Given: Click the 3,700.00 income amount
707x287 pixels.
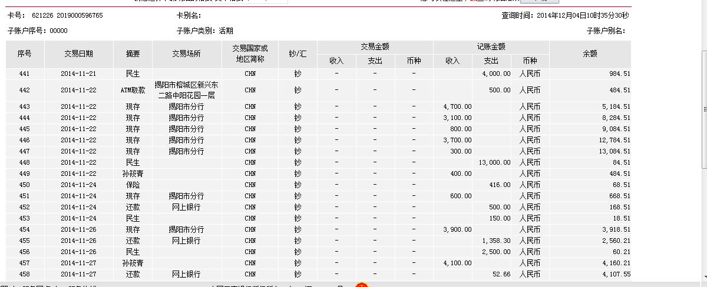Looking at the screenshot, I should (457, 141).
